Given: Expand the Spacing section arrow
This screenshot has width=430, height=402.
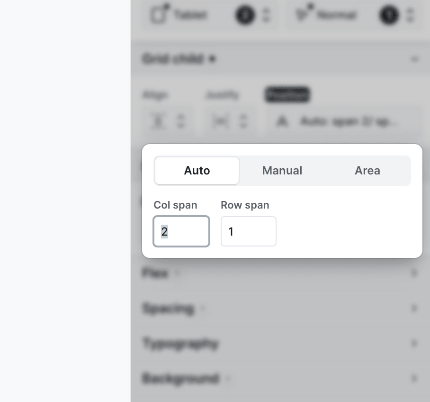Looking at the screenshot, I should [415, 309].
